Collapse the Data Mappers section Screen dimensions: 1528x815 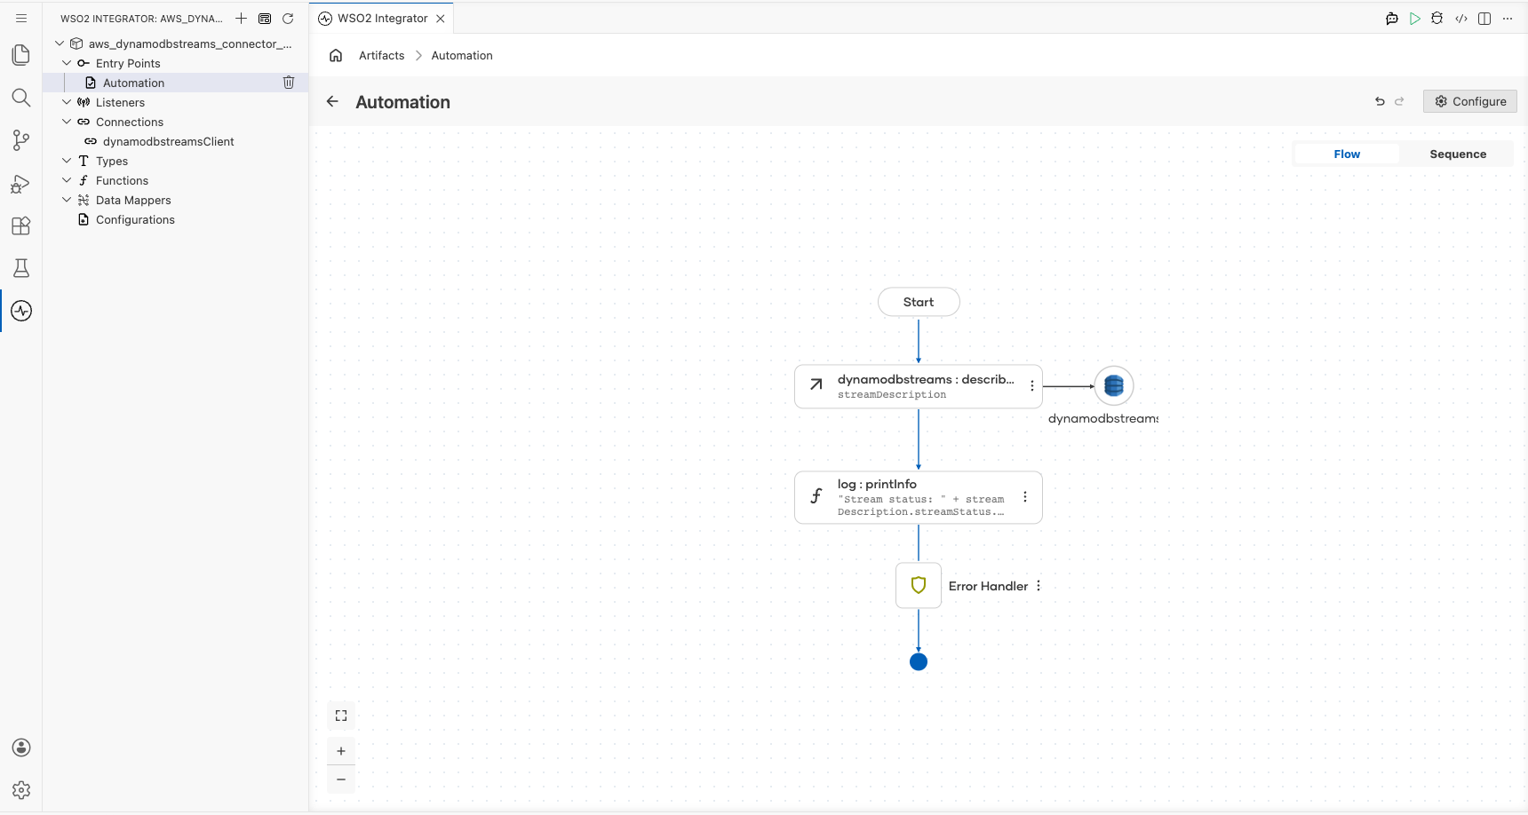point(67,200)
